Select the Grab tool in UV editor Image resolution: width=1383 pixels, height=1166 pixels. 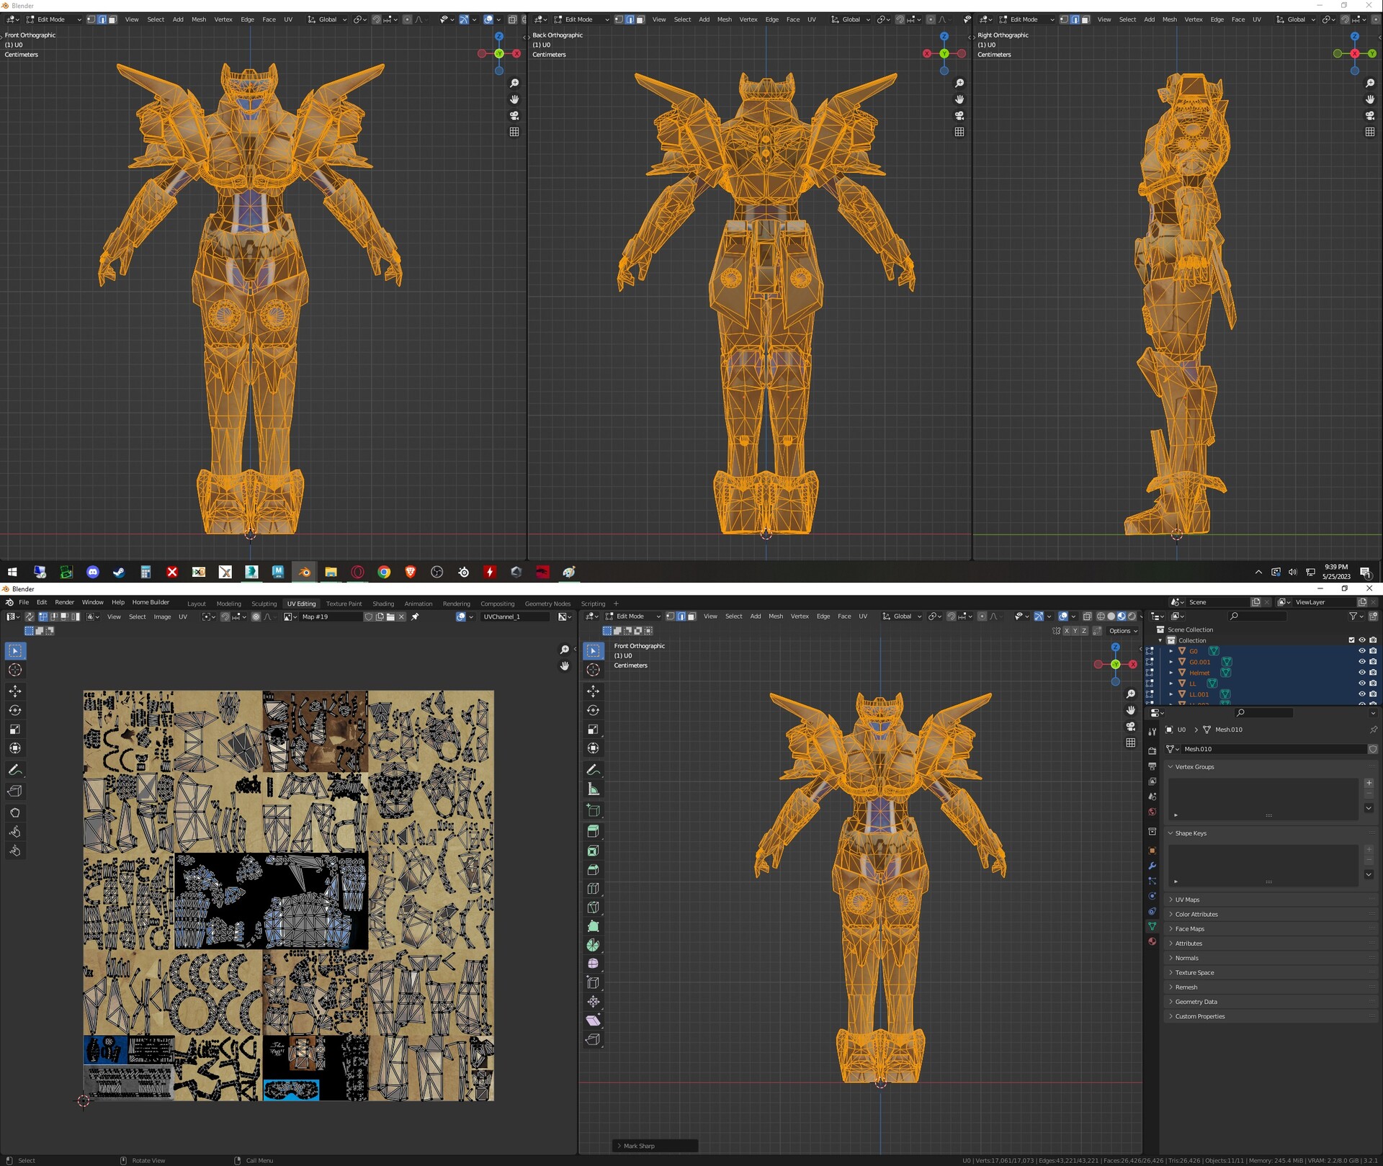15,812
